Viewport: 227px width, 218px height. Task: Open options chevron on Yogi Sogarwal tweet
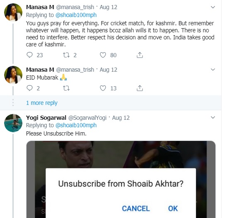[x=213, y=117]
